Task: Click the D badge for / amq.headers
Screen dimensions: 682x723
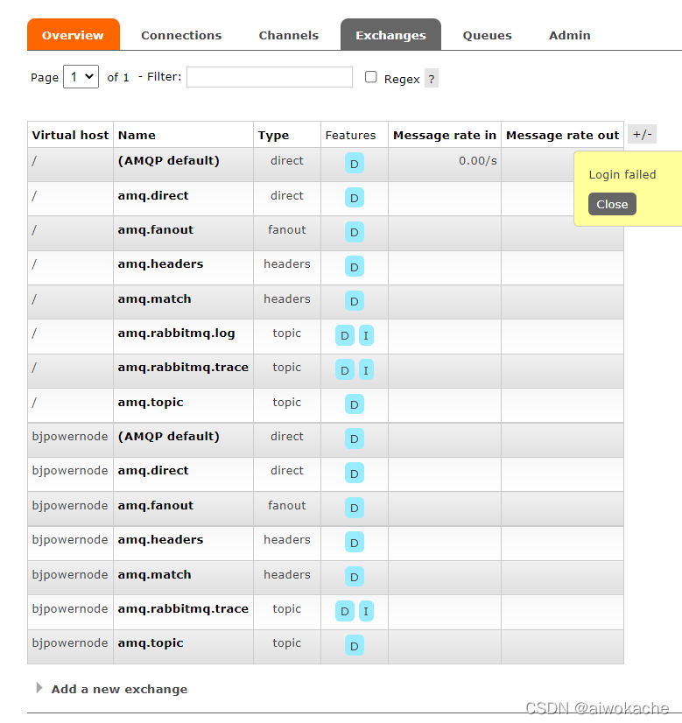Action: point(355,266)
